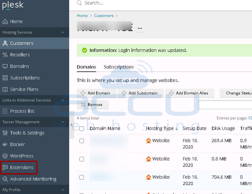Collapse the sidebar with the arrow handle
The image size is (252, 194).
72,125
